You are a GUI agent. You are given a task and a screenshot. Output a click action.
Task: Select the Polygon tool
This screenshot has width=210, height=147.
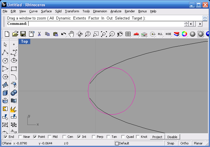pyautogui.click(x=5, y=77)
